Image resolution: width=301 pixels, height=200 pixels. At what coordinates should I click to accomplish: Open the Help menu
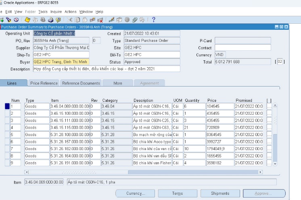tap(99, 12)
